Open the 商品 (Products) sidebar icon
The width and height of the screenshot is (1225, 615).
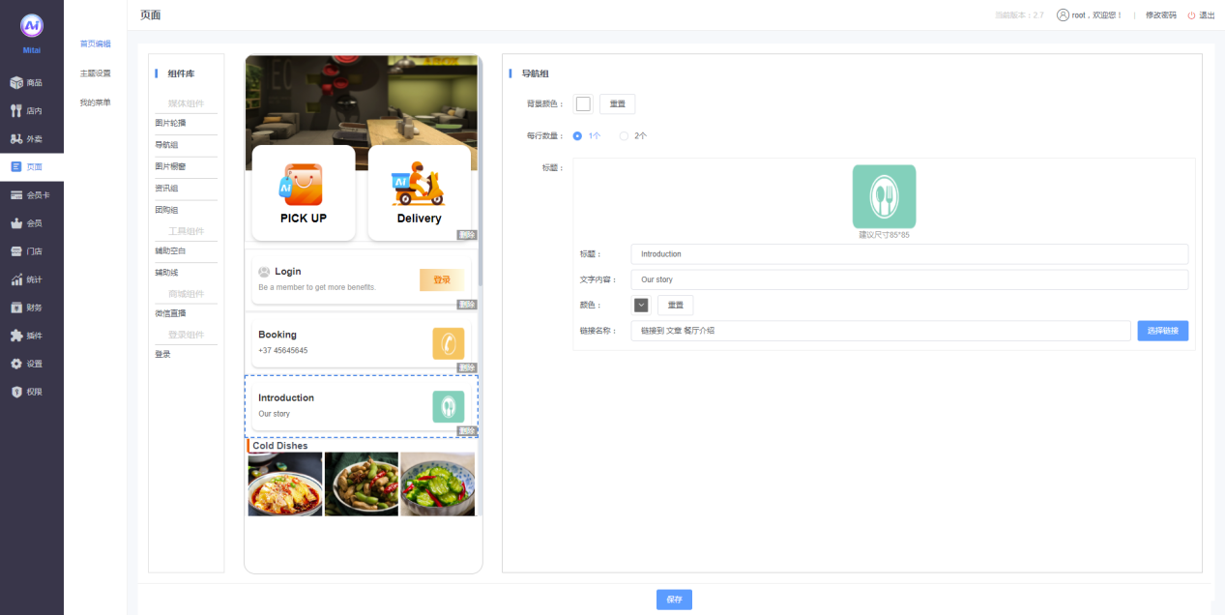[16, 83]
